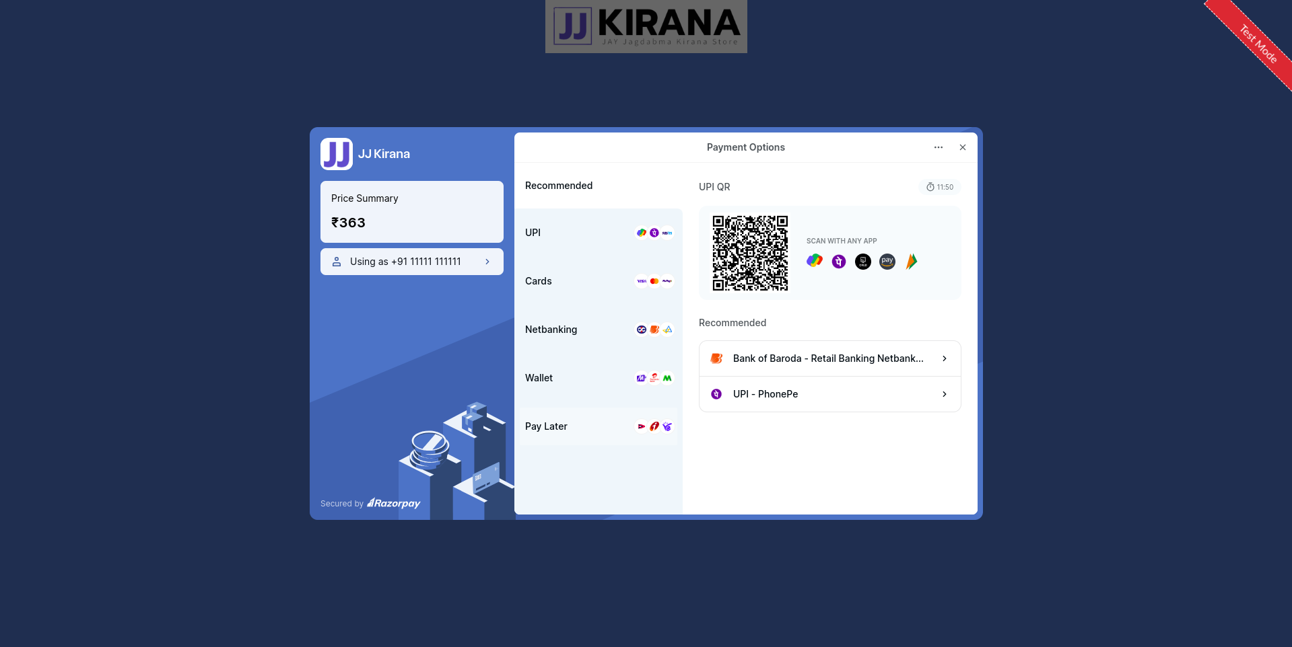Click the Razorpay link in footer

tap(394, 503)
